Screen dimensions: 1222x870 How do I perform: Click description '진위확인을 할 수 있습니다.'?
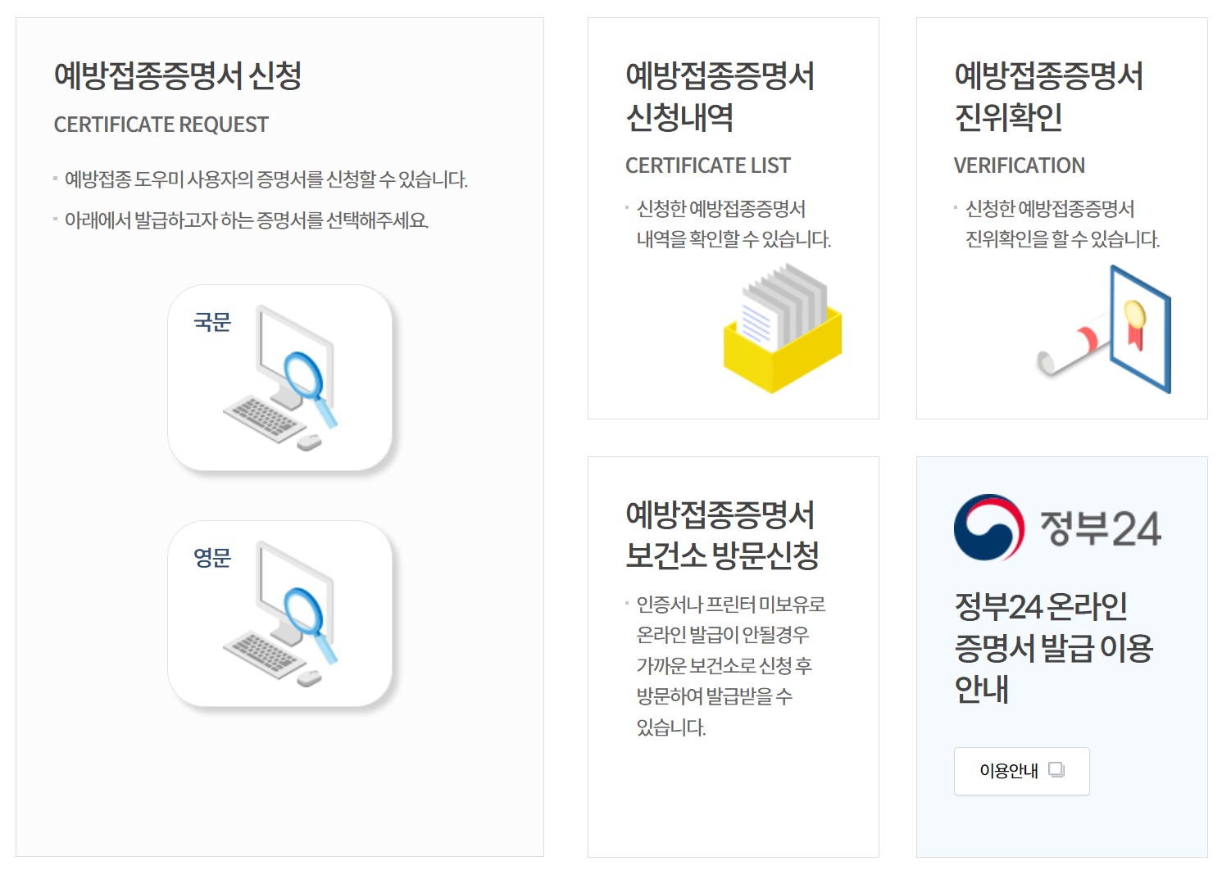(1062, 239)
